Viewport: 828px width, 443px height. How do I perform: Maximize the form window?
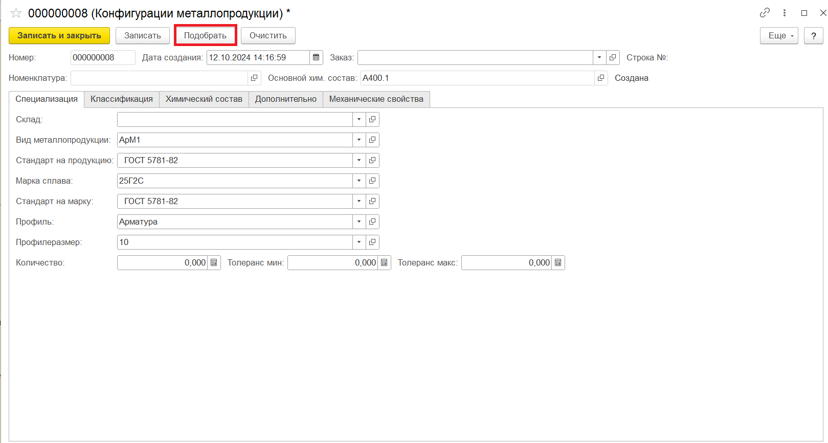pos(804,13)
